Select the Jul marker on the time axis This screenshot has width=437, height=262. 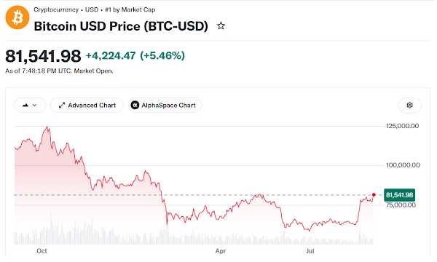coord(310,251)
